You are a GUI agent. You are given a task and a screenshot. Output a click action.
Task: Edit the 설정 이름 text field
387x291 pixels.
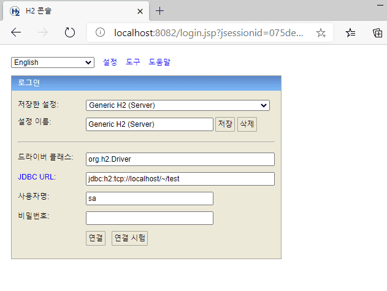click(150, 124)
